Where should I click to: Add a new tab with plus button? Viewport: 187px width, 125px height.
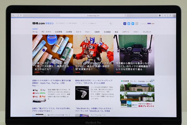pyautogui.click(x=174, y=16)
